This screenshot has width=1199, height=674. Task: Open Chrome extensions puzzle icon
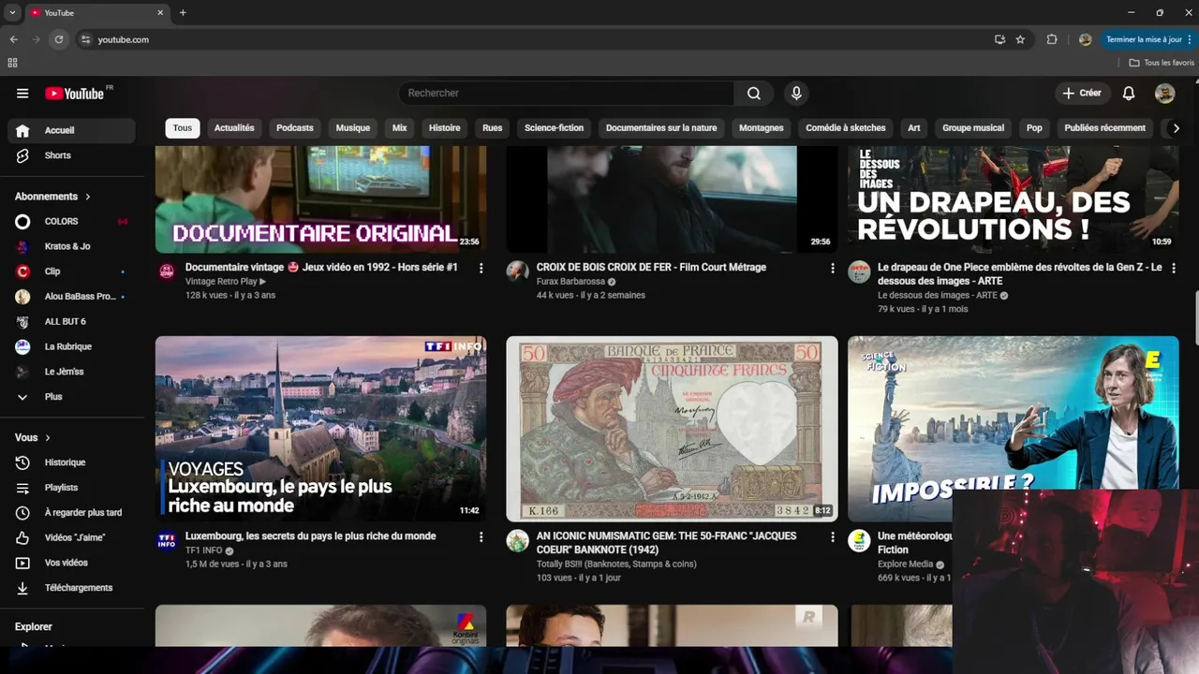point(1052,39)
